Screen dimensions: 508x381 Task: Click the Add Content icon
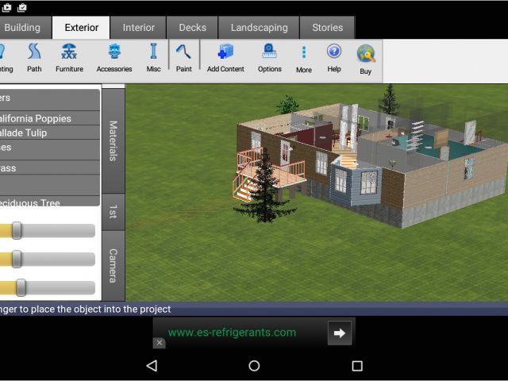tap(225, 57)
